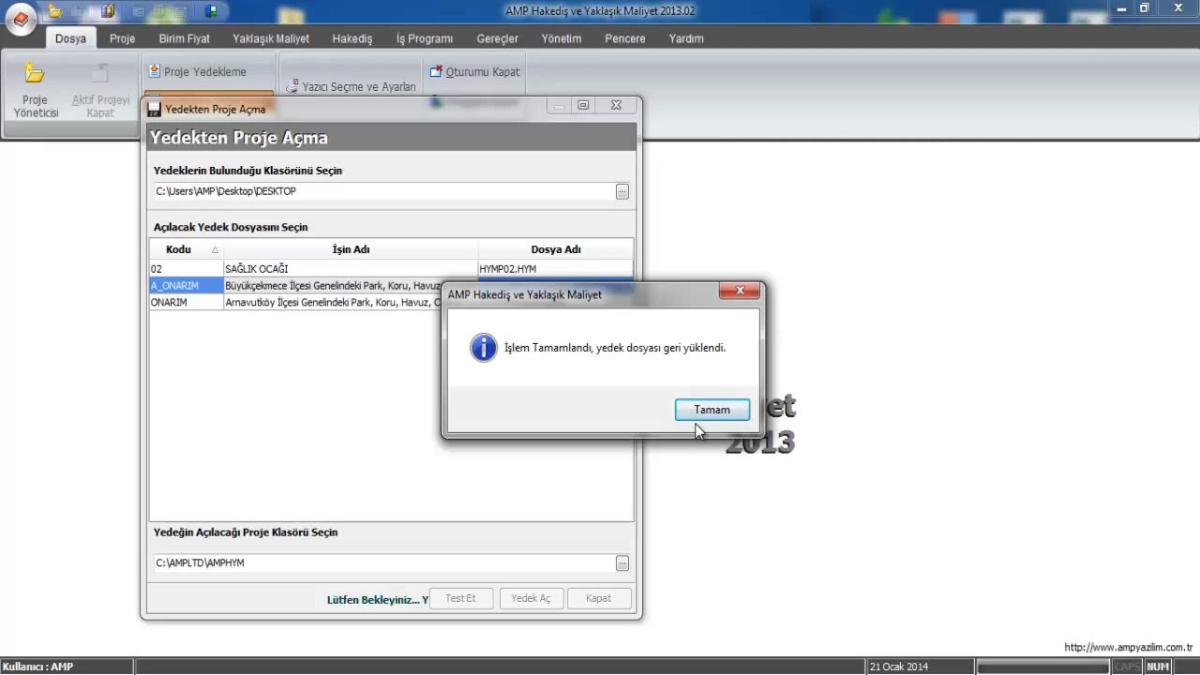The image size is (1200, 675).
Task: Click Oturumu Kapat in the ribbon
Action: [474, 71]
